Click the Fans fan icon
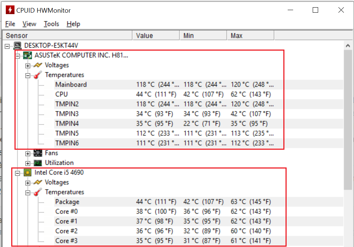Viewport: 354px width, 247px height. click(38, 153)
